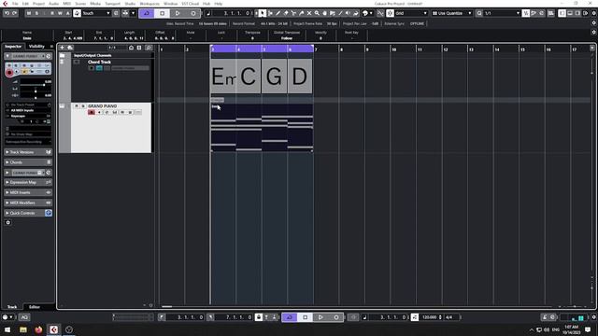Open the toolbar setup gear icon
Screen dimensions: 598x336
pyautogui.click(x=594, y=13)
